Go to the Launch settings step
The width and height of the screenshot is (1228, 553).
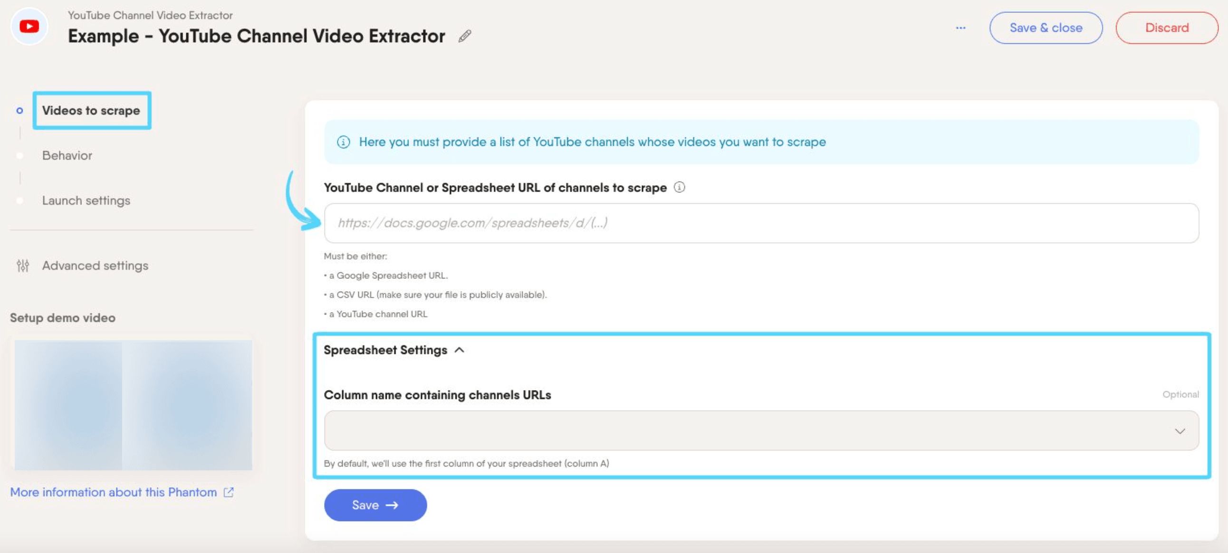click(86, 200)
